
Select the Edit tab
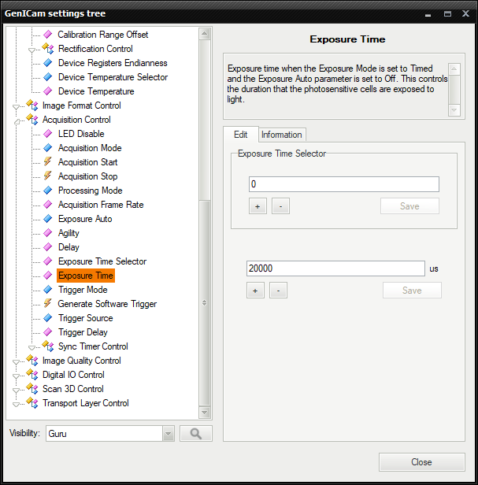tap(240, 135)
